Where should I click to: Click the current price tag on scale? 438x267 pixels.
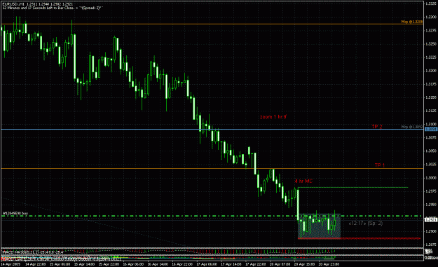(x=430, y=220)
